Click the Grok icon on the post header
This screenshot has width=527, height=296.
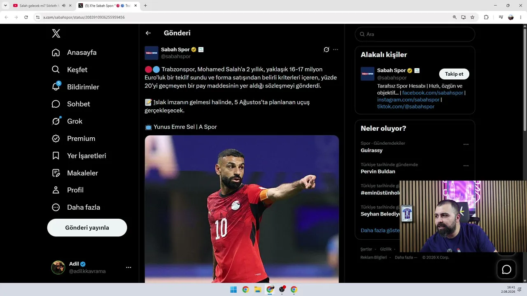pyautogui.click(x=326, y=49)
